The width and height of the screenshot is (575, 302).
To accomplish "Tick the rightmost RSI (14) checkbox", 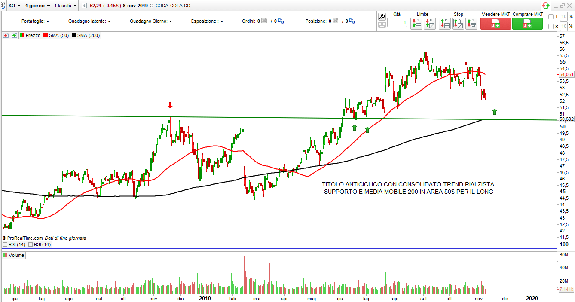I will tap(31, 244).
